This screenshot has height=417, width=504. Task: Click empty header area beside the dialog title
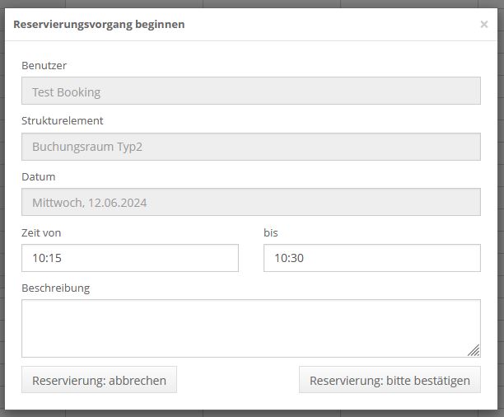point(329,25)
